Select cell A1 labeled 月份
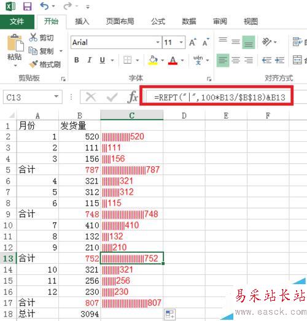This screenshot has width=307, height=321. tap(37, 125)
